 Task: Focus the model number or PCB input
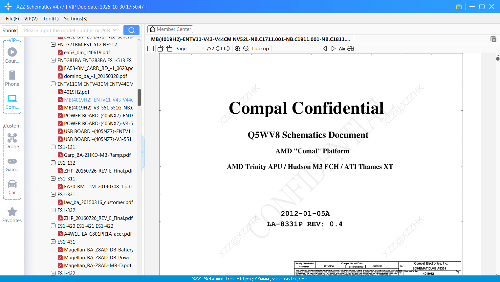67,30
